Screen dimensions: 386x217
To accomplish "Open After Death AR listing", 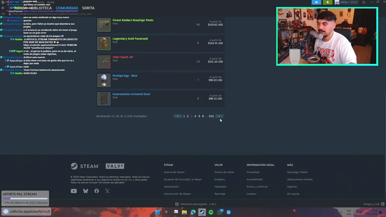I will tap(123, 57).
